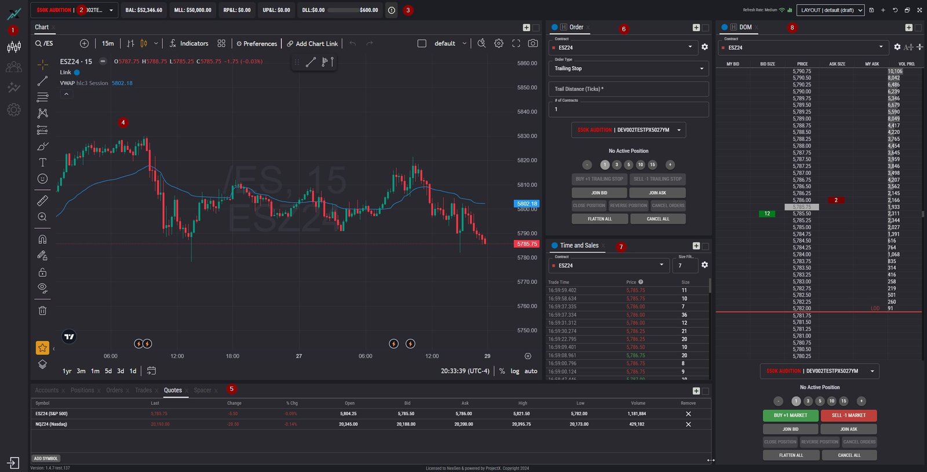Select the brush drawing tool
This screenshot has width=927, height=472.
point(42,146)
